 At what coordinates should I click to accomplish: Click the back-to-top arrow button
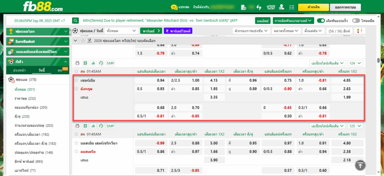(360, 165)
